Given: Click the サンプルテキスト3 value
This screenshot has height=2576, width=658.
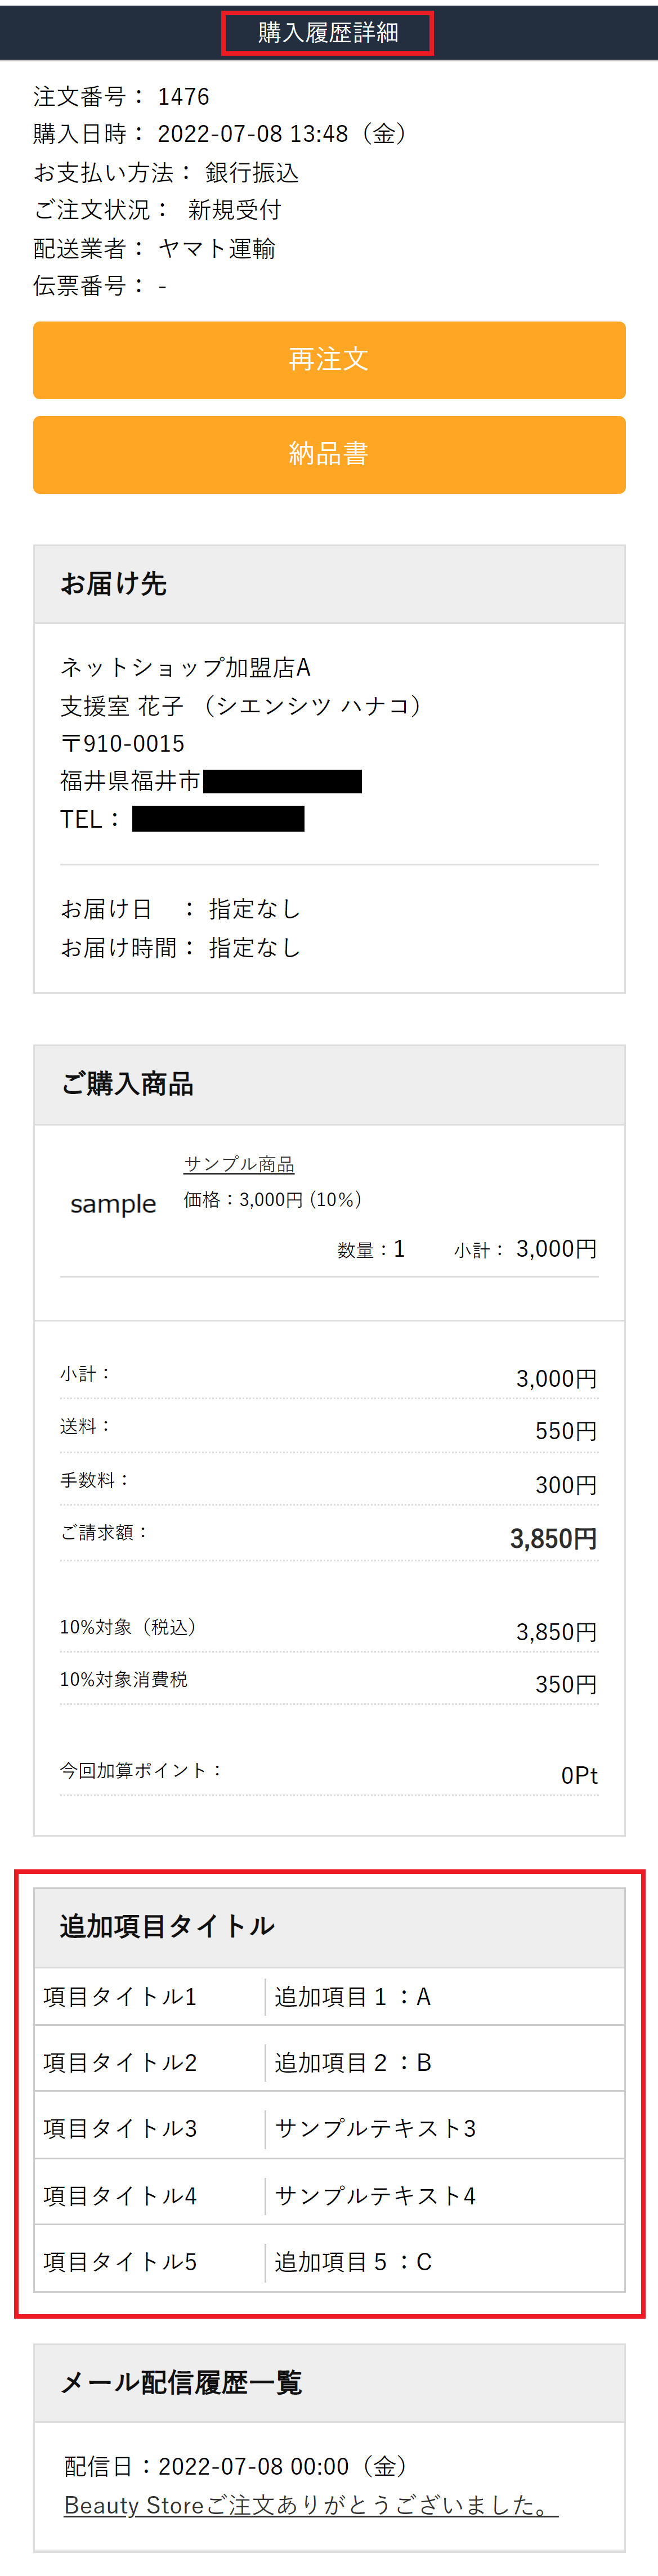Looking at the screenshot, I should point(375,2128).
